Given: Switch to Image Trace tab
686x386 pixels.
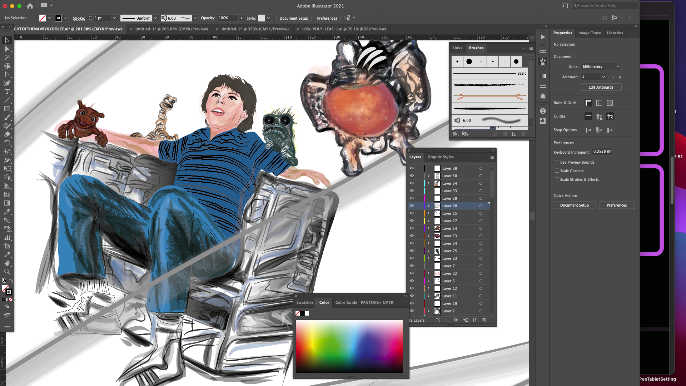Looking at the screenshot, I should pos(590,33).
